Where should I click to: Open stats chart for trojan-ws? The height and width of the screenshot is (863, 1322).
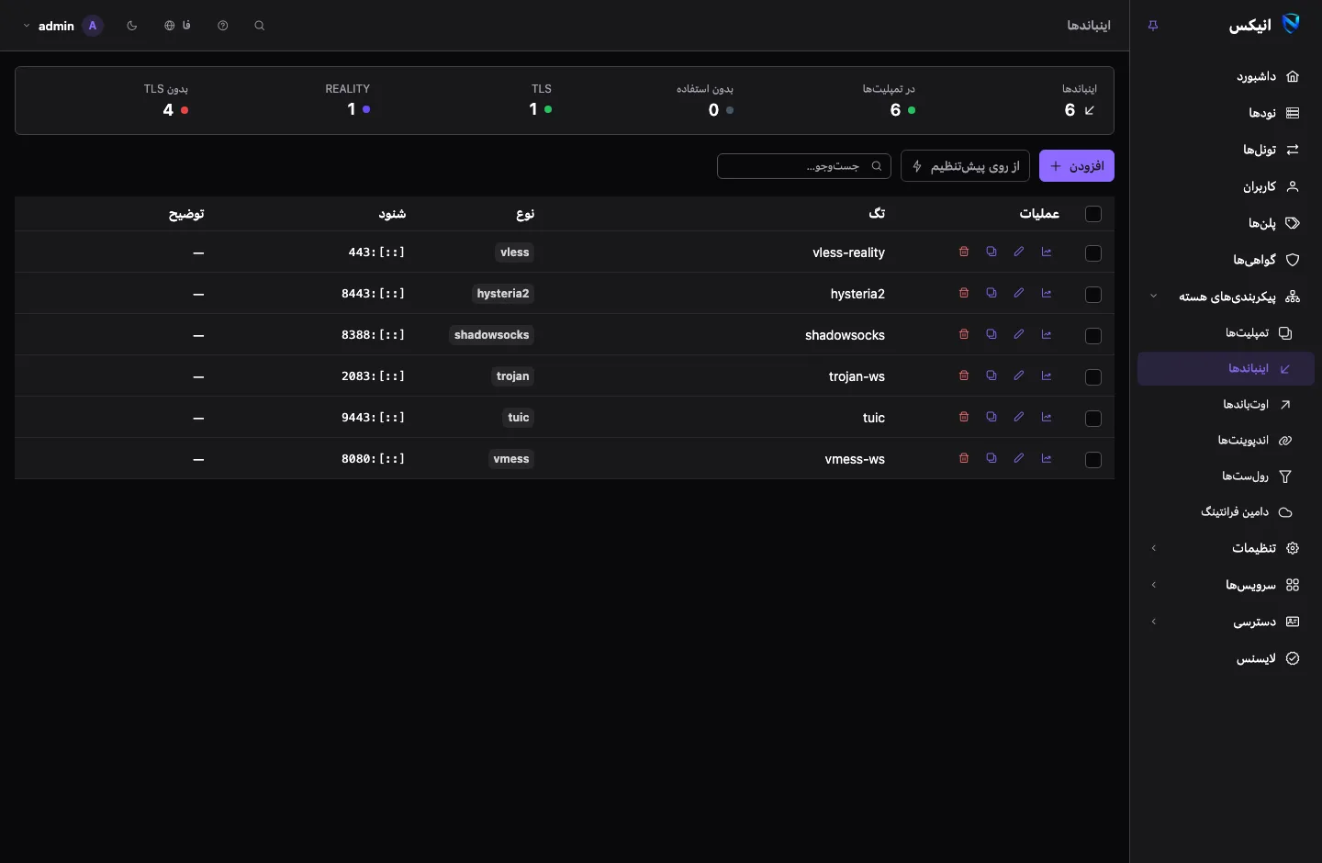(1047, 375)
